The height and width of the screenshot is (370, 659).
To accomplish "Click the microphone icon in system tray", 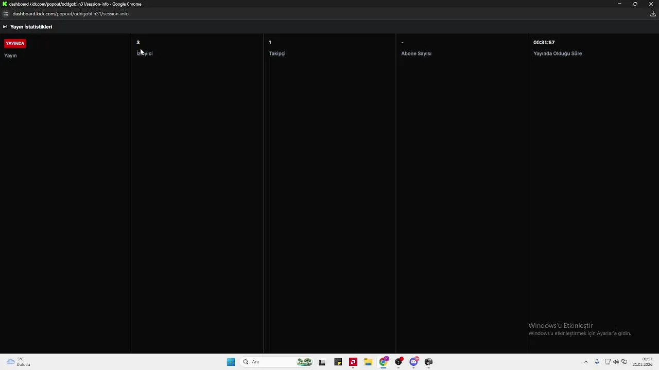I will pyautogui.click(x=597, y=362).
